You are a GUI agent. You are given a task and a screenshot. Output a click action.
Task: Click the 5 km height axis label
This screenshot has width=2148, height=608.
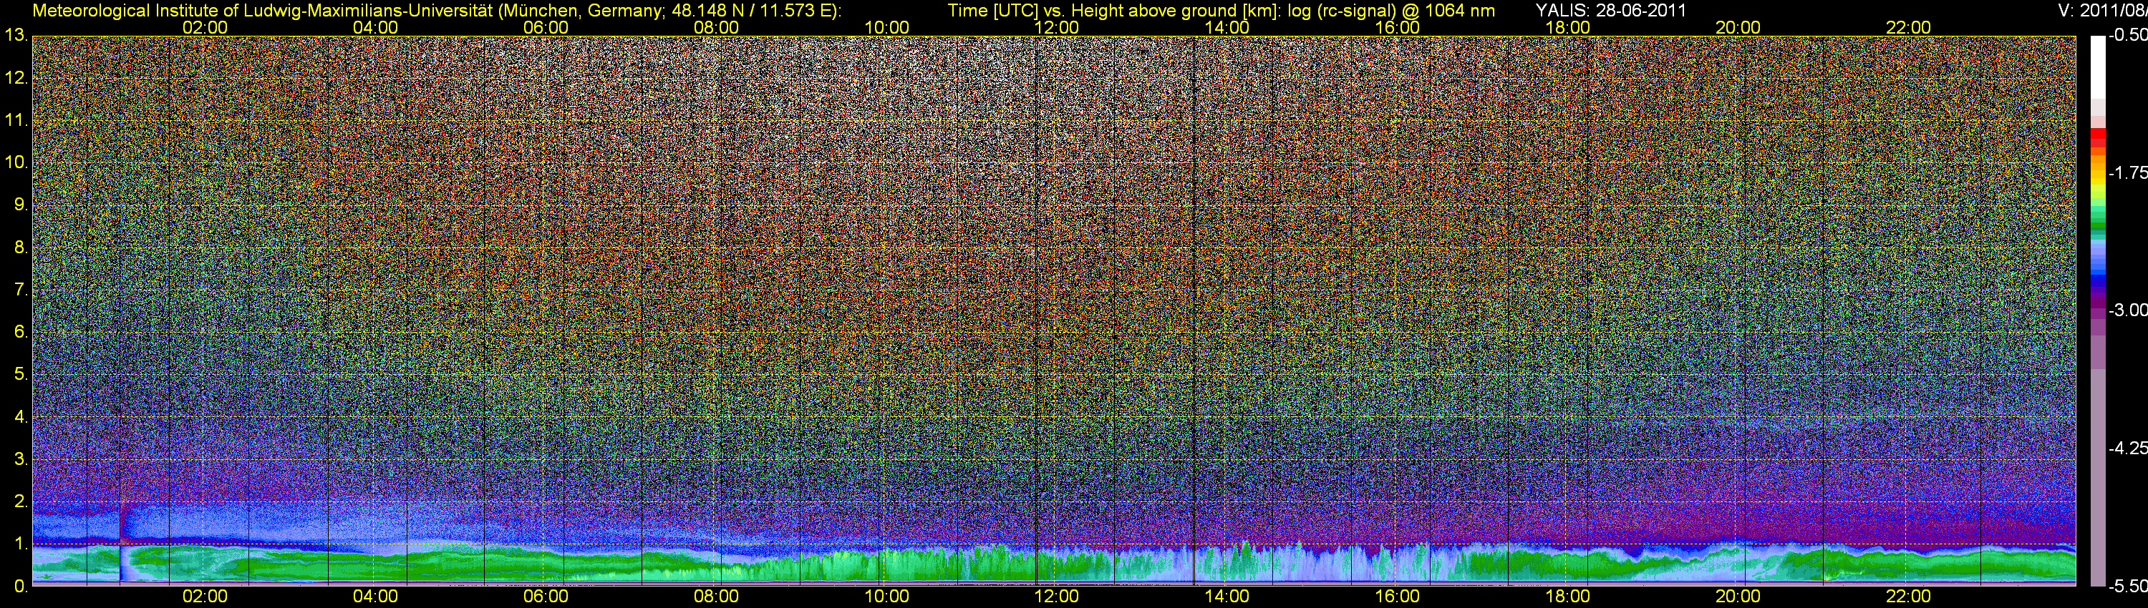tap(20, 375)
